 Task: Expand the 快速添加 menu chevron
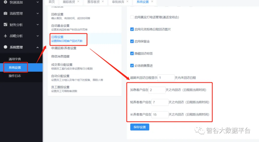(38, 2)
